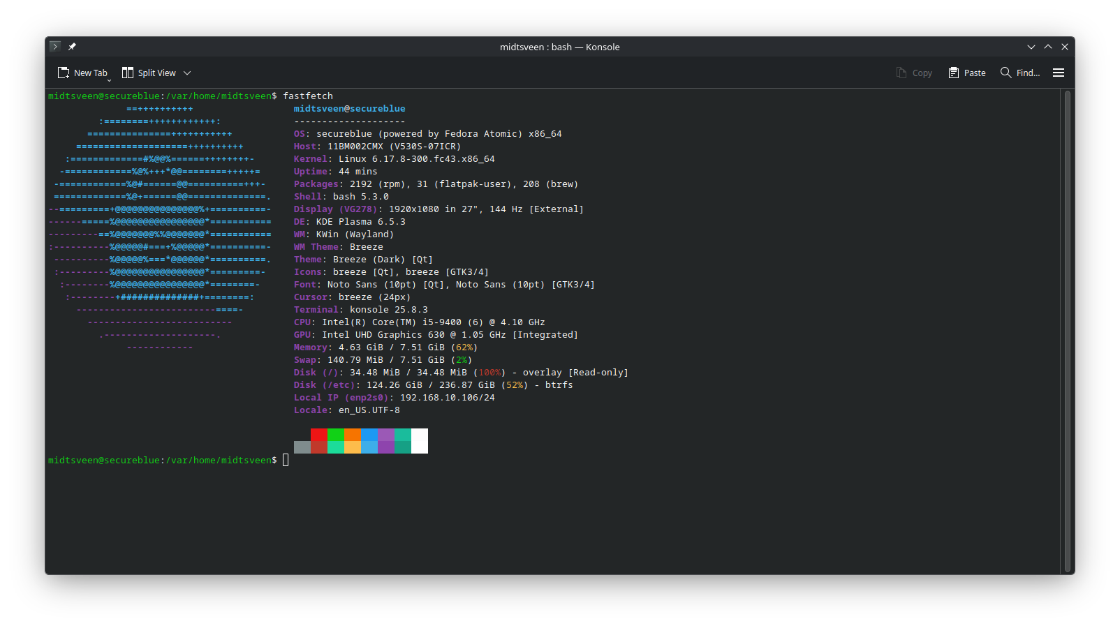Image resolution: width=1120 pixels, height=628 pixels.
Task: Open the hamburger menu
Action: (1059, 73)
